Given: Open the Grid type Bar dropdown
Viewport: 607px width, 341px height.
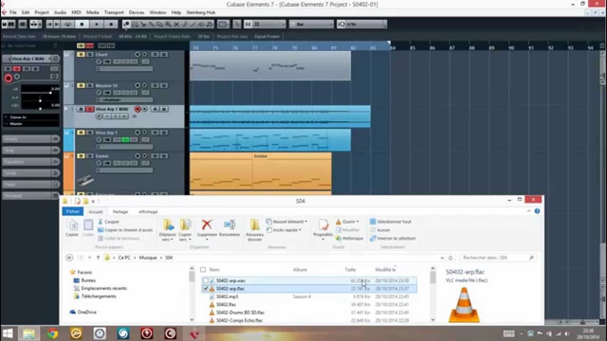Looking at the screenshot, I should pyautogui.click(x=311, y=24).
